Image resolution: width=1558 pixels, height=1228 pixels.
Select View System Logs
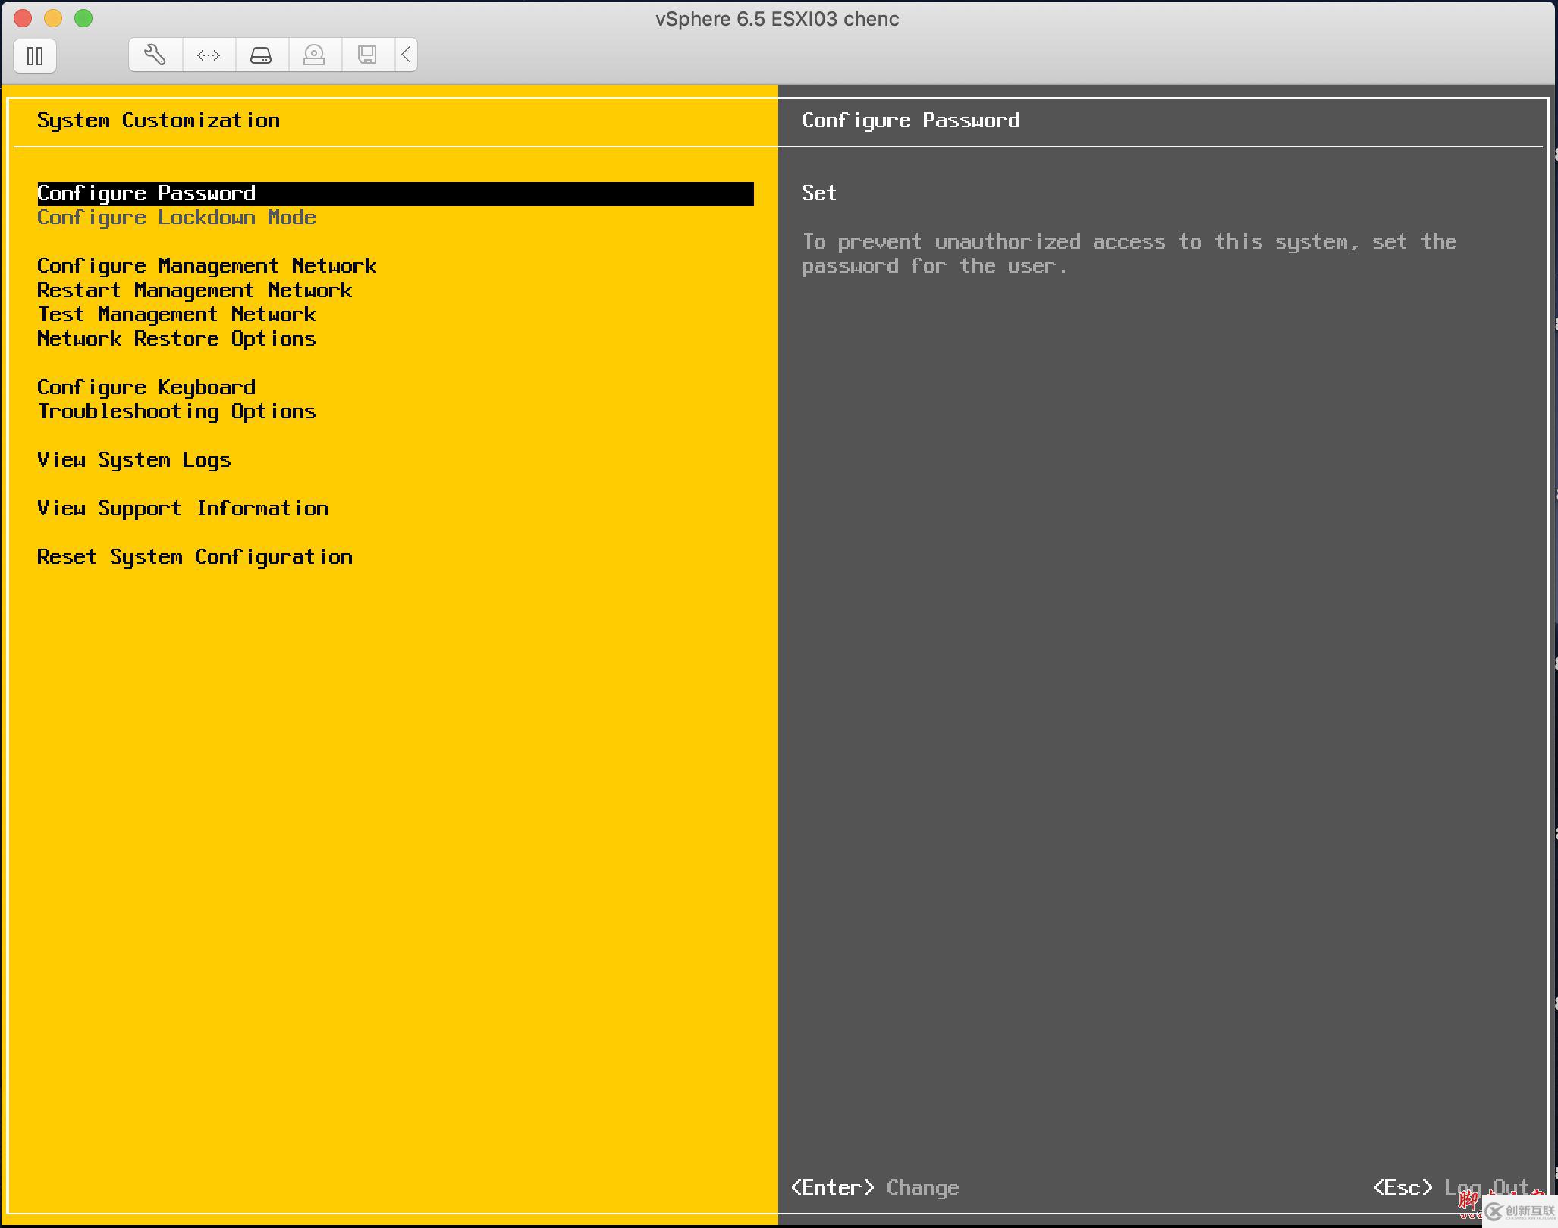coord(133,460)
